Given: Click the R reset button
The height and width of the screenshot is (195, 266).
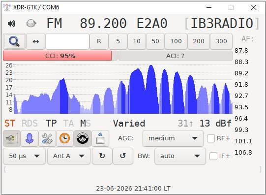Looking at the screenshot, I should click(x=99, y=41).
